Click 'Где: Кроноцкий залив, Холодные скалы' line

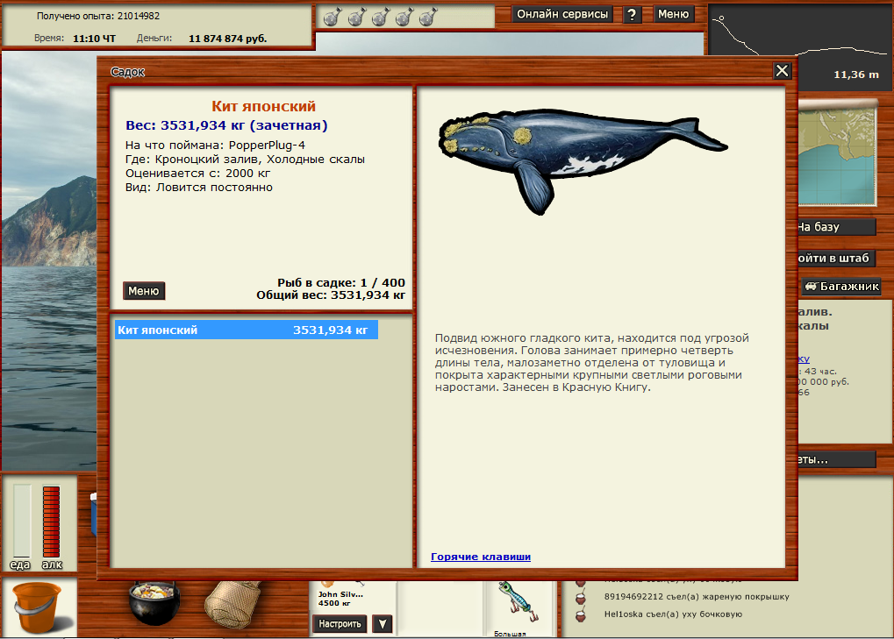245,160
